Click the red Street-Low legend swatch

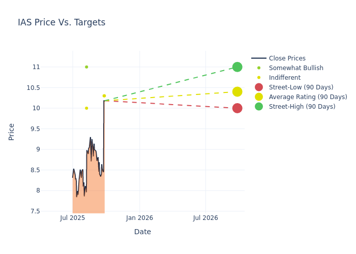click(x=259, y=87)
